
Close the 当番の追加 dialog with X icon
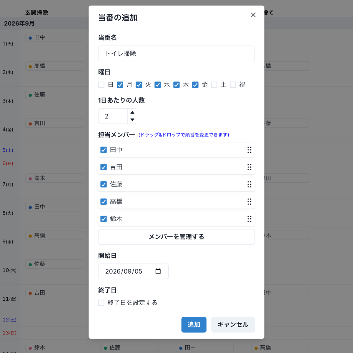253,15
